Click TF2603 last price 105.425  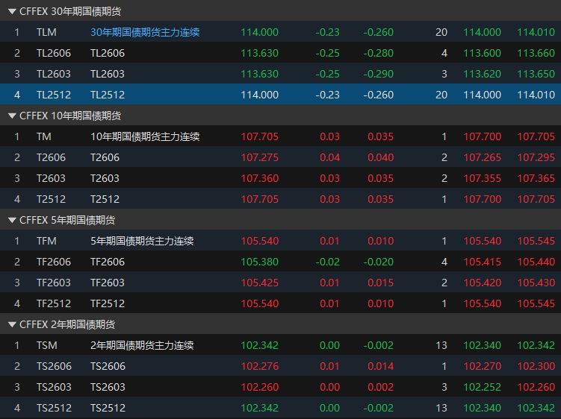[259, 283]
